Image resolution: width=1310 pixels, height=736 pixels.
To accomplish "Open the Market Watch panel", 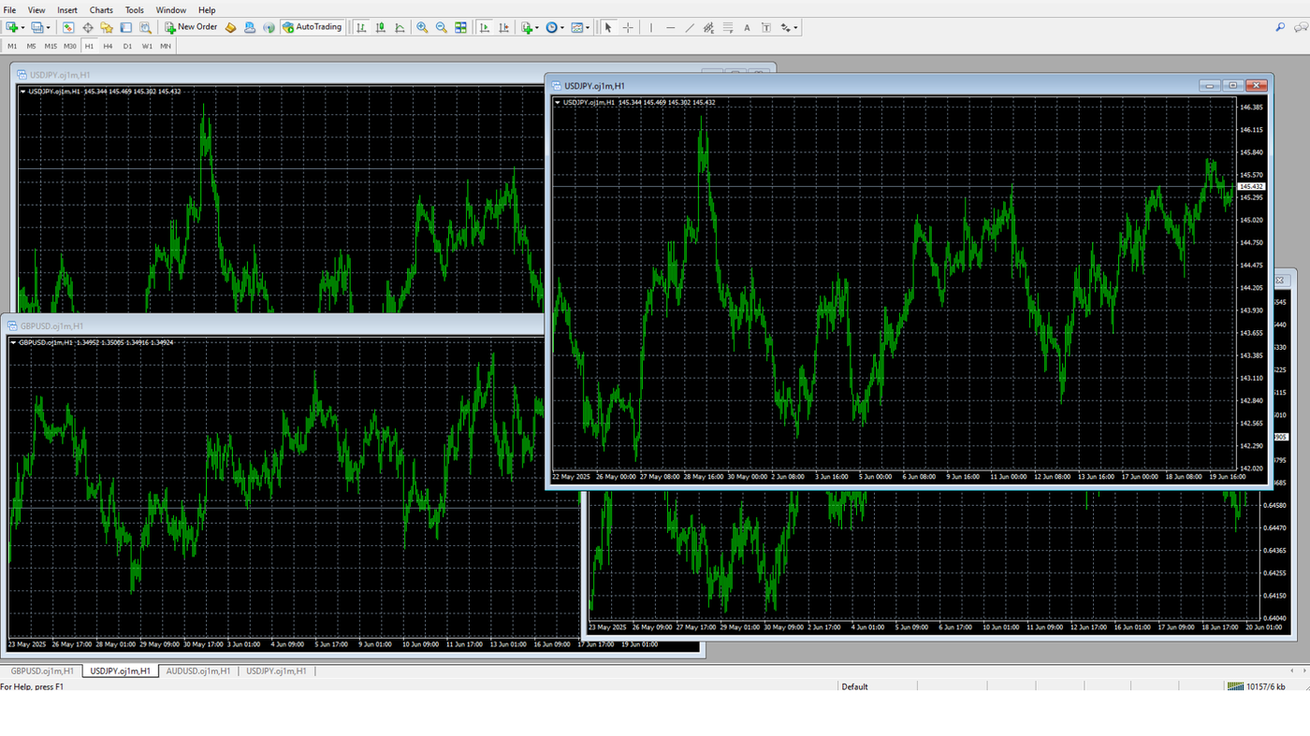I will (68, 27).
